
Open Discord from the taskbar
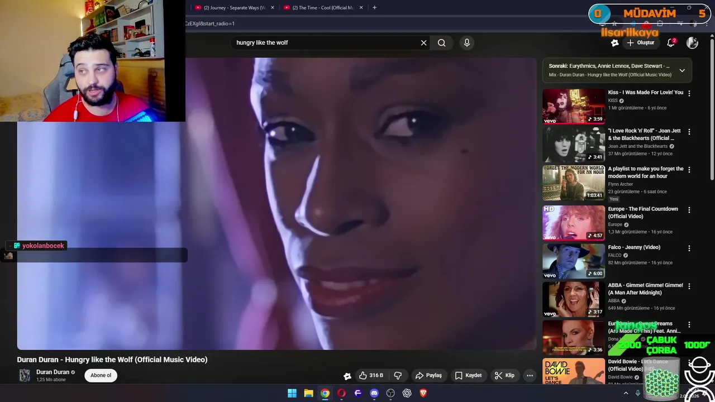[x=374, y=393]
